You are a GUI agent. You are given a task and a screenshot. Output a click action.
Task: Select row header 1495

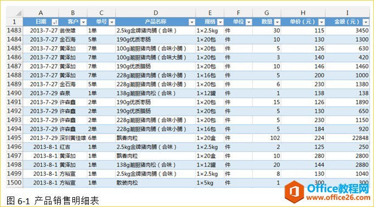14,138
